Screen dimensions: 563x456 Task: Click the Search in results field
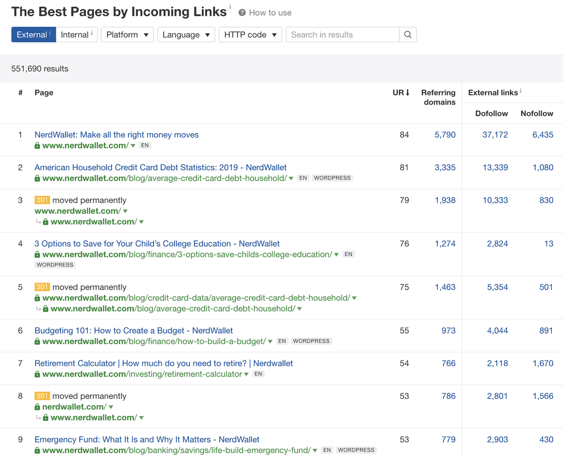point(342,35)
